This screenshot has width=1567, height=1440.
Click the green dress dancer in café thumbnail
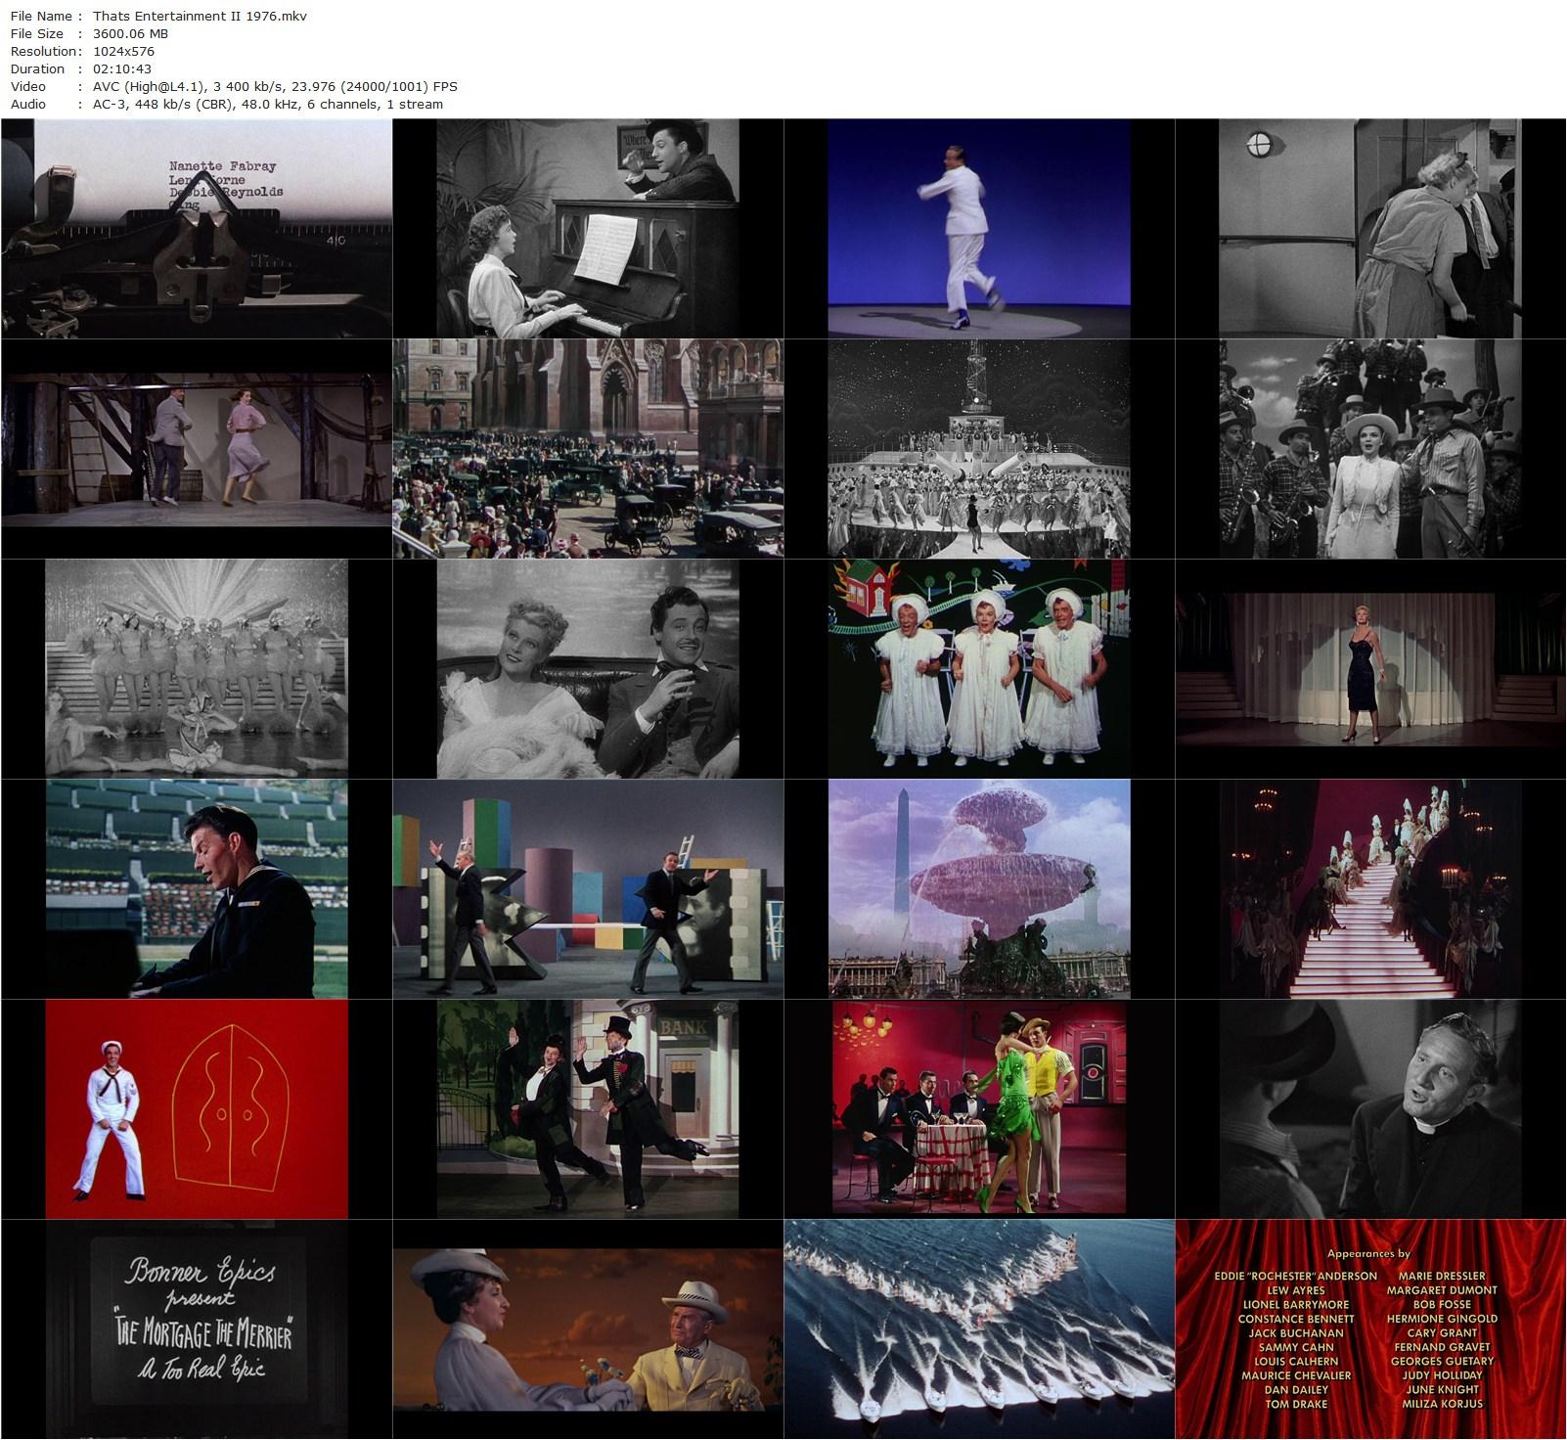pyautogui.click(x=979, y=1109)
